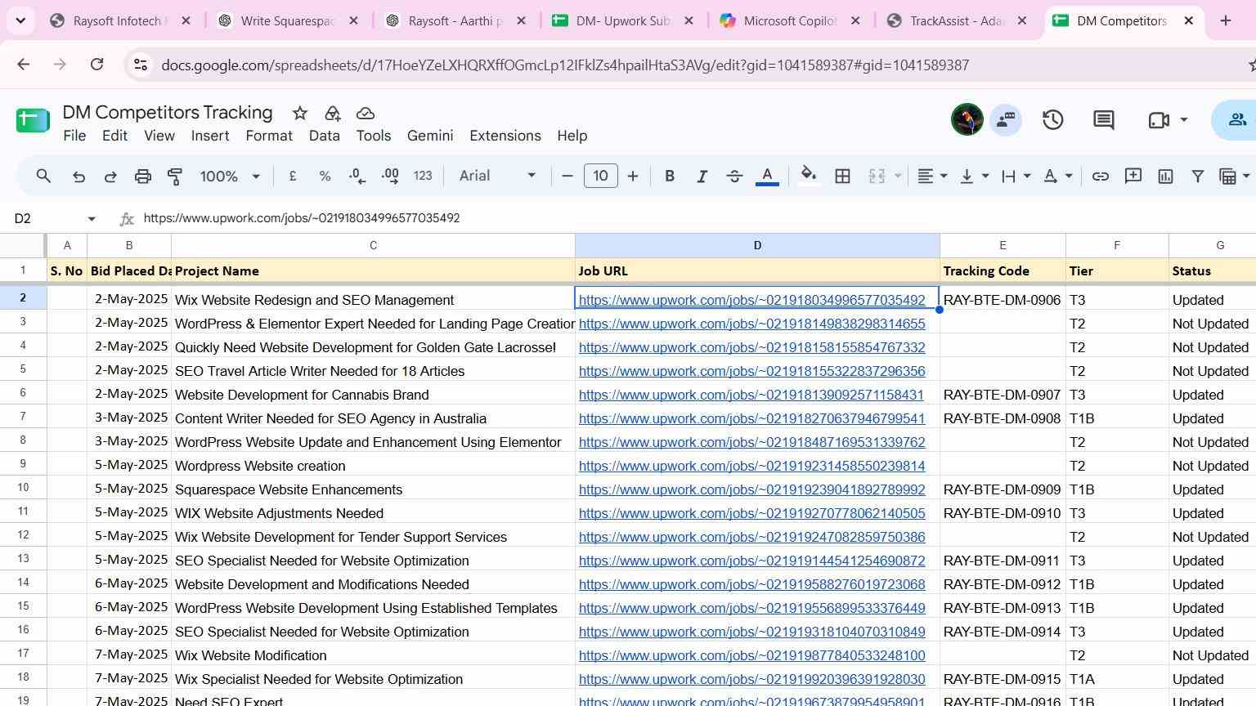
Task: Expand the 100% zoom dropdown
Action: pyautogui.click(x=230, y=176)
